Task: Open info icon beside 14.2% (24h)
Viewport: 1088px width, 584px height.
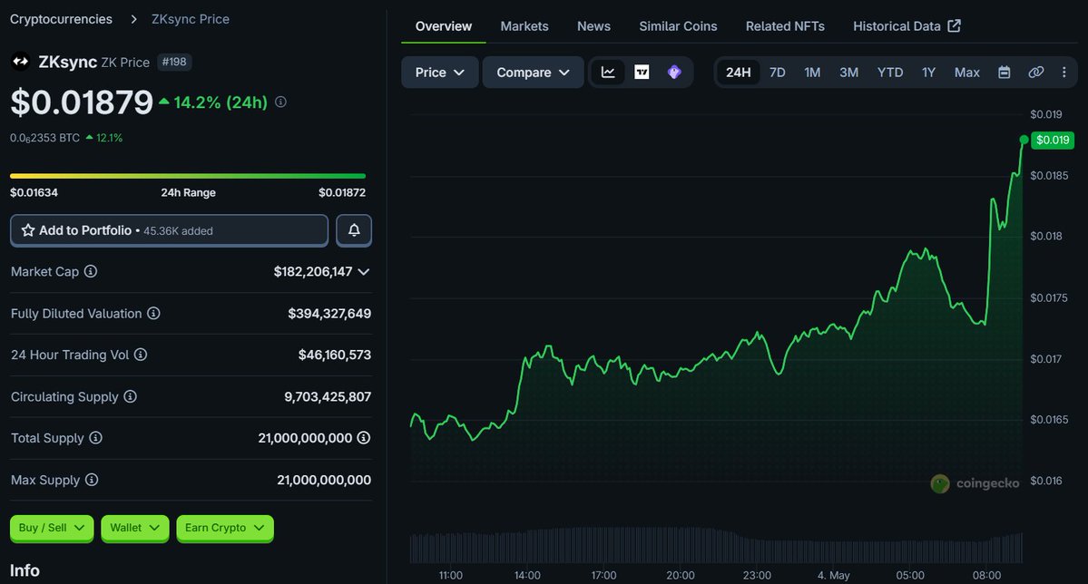Action: pos(280,102)
